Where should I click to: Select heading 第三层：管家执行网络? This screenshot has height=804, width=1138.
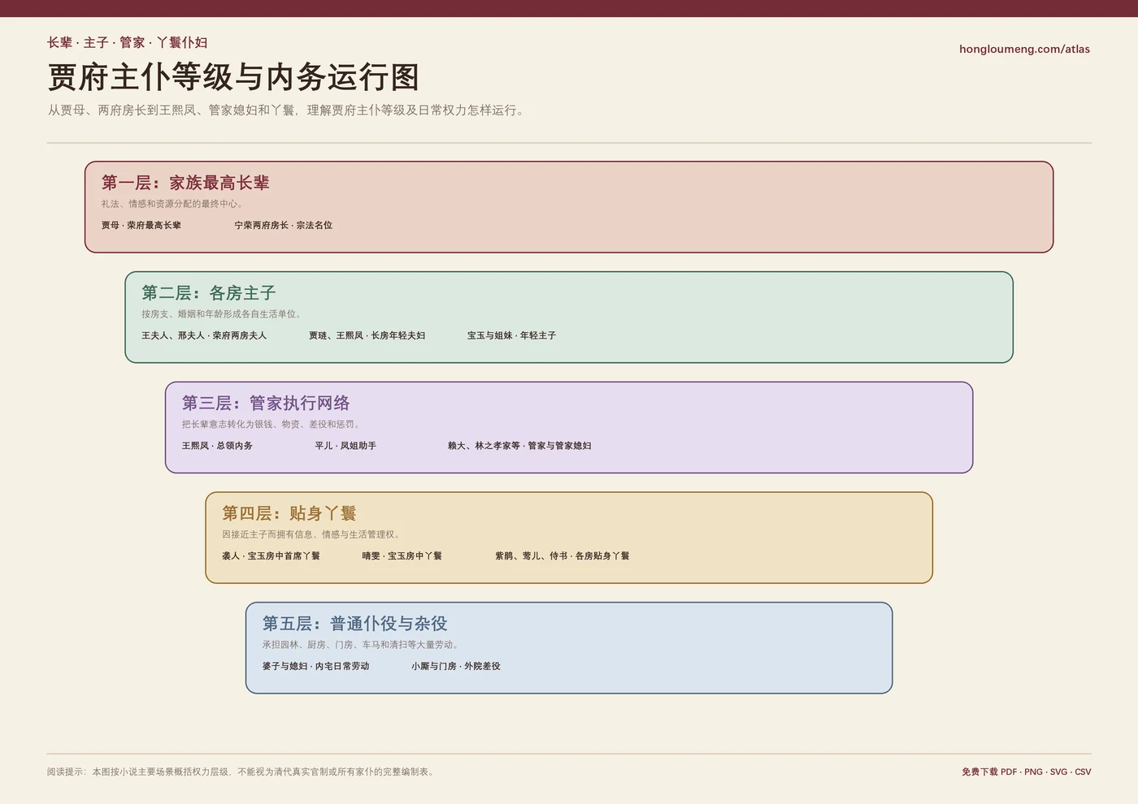(x=266, y=403)
